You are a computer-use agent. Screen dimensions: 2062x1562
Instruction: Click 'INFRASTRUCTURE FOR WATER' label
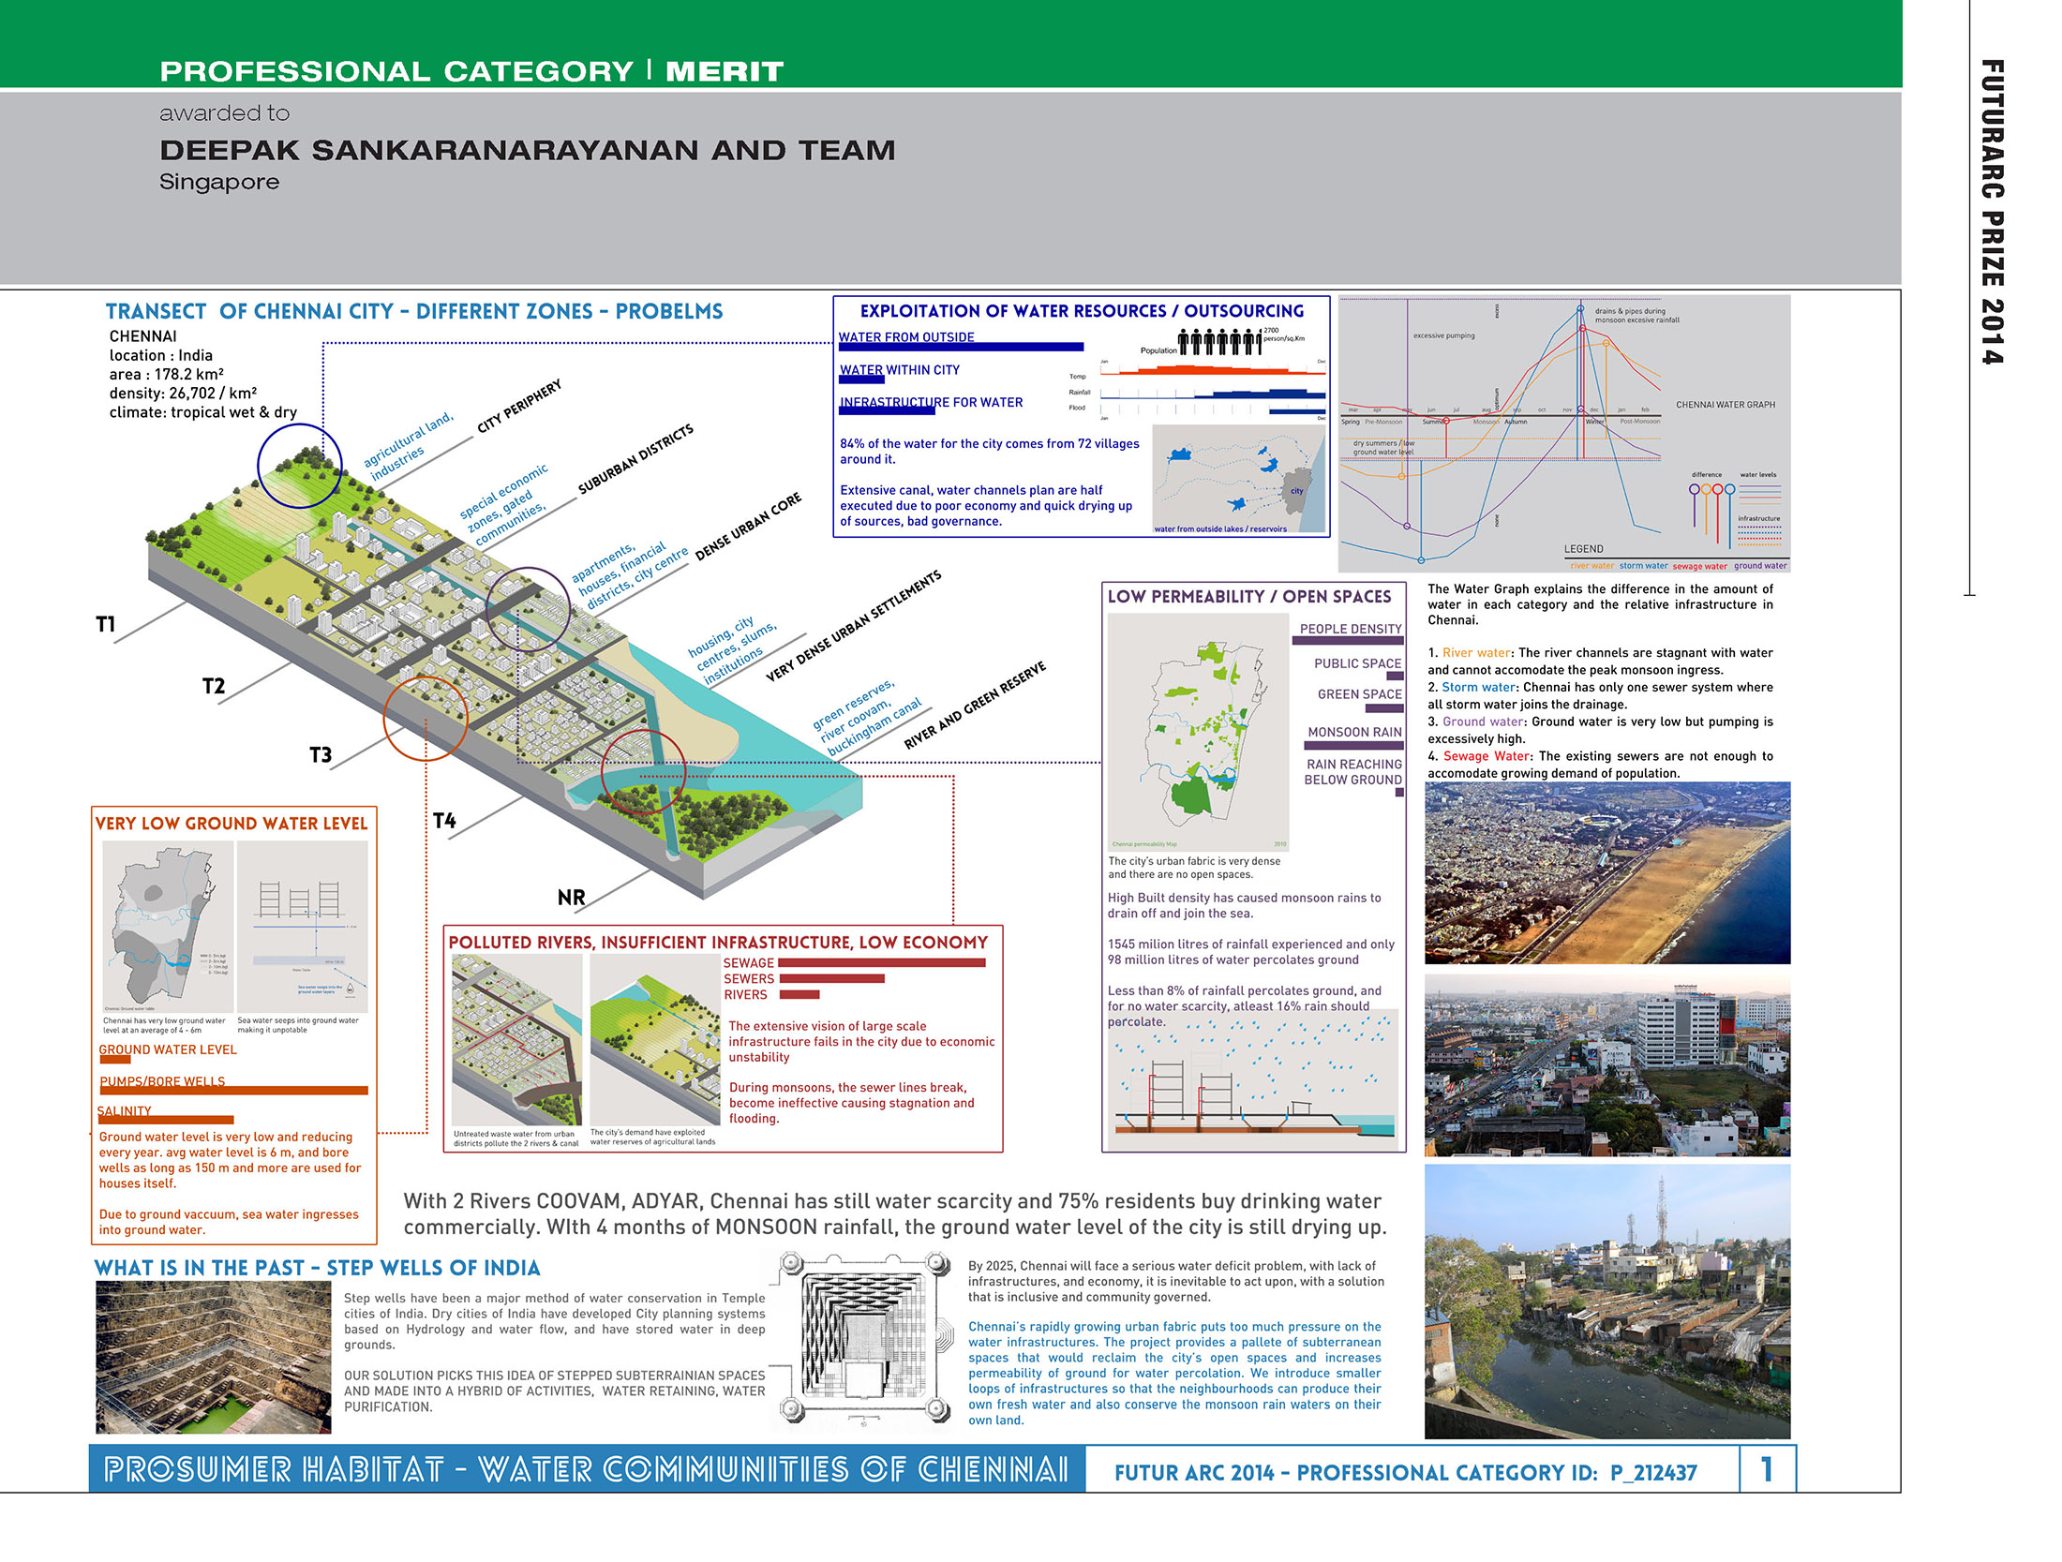(x=932, y=402)
